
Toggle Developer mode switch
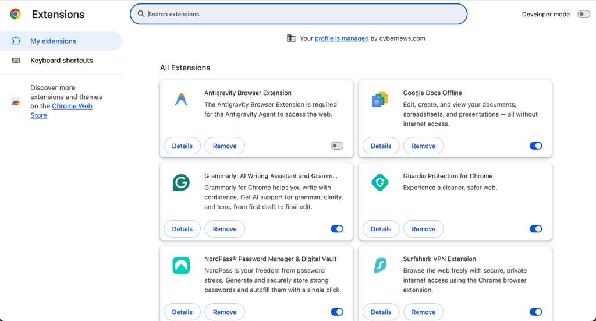(583, 14)
